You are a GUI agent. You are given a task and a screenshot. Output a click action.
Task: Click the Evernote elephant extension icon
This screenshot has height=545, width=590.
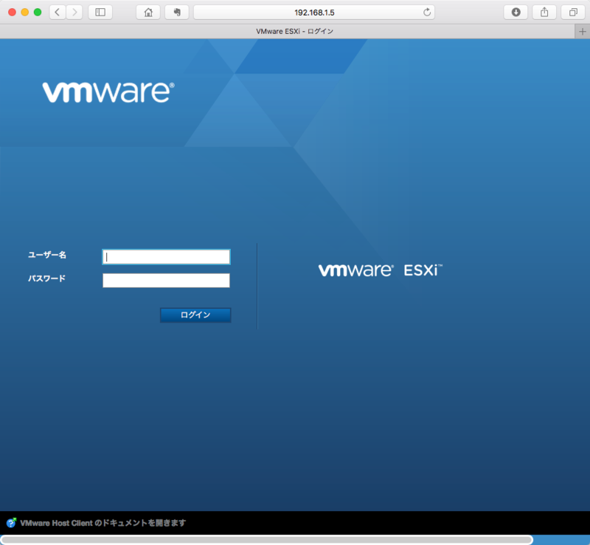tap(177, 13)
